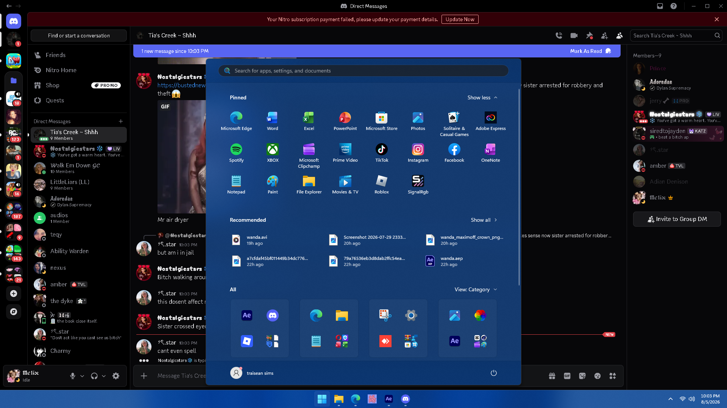
Task: Click Find or start a conversation
Action: coord(79,36)
